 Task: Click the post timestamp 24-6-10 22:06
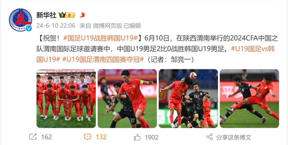[56, 25]
